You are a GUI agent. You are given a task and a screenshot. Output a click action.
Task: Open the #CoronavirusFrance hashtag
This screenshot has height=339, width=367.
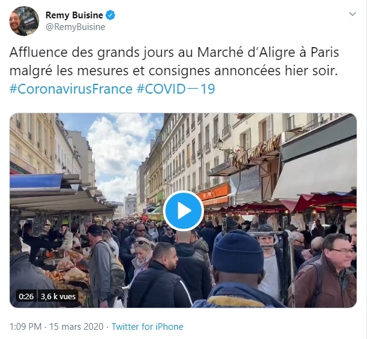click(x=71, y=89)
